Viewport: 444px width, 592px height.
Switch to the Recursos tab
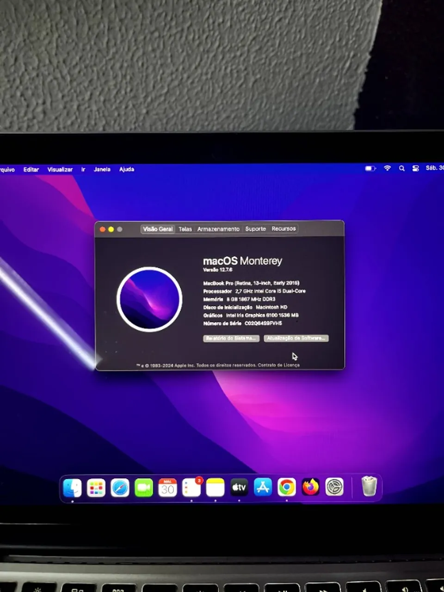pyautogui.click(x=284, y=229)
